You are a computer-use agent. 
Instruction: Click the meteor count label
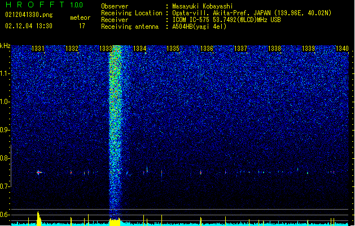pyautogui.click(x=80, y=18)
